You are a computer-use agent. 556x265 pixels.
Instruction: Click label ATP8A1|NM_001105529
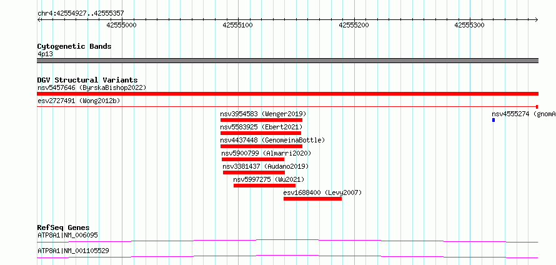point(73,251)
